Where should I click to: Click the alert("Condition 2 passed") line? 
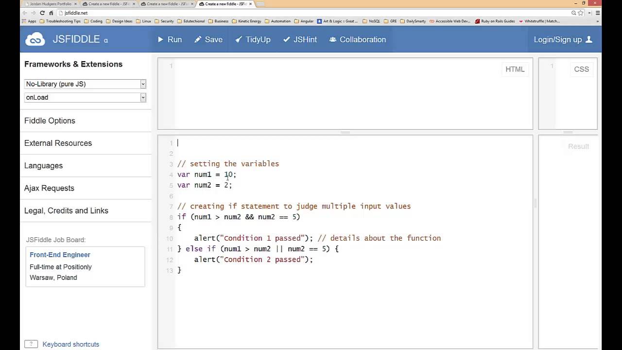pos(254,260)
